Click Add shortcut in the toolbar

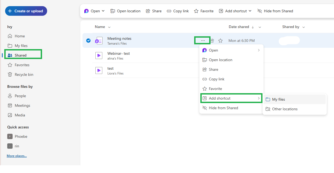pos(233,11)
